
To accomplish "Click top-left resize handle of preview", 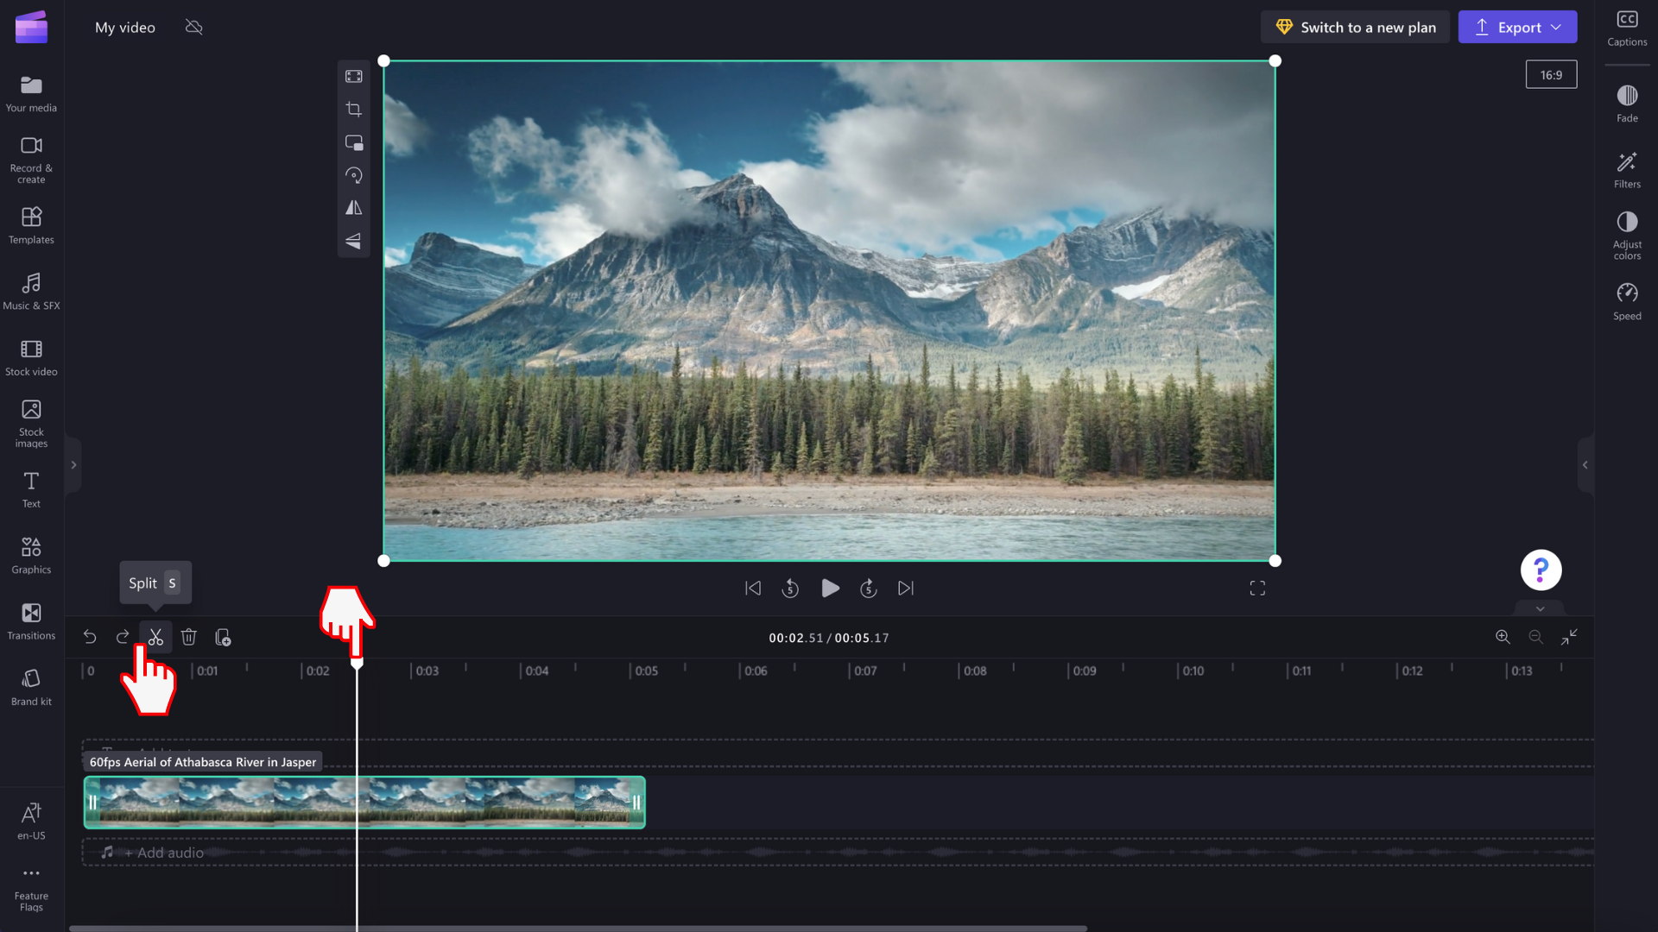I will pyautogui.click(x=384, y=61).
